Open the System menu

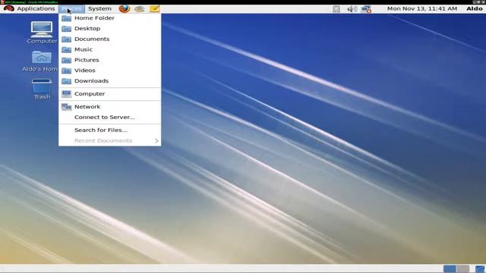(99, 8)
